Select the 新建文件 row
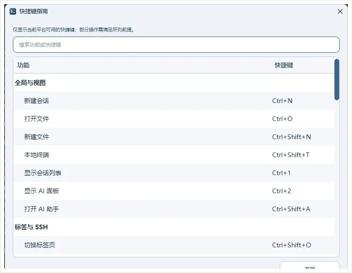Image resolution: width=352 pixels, height=273 pixels. point(174,137)
